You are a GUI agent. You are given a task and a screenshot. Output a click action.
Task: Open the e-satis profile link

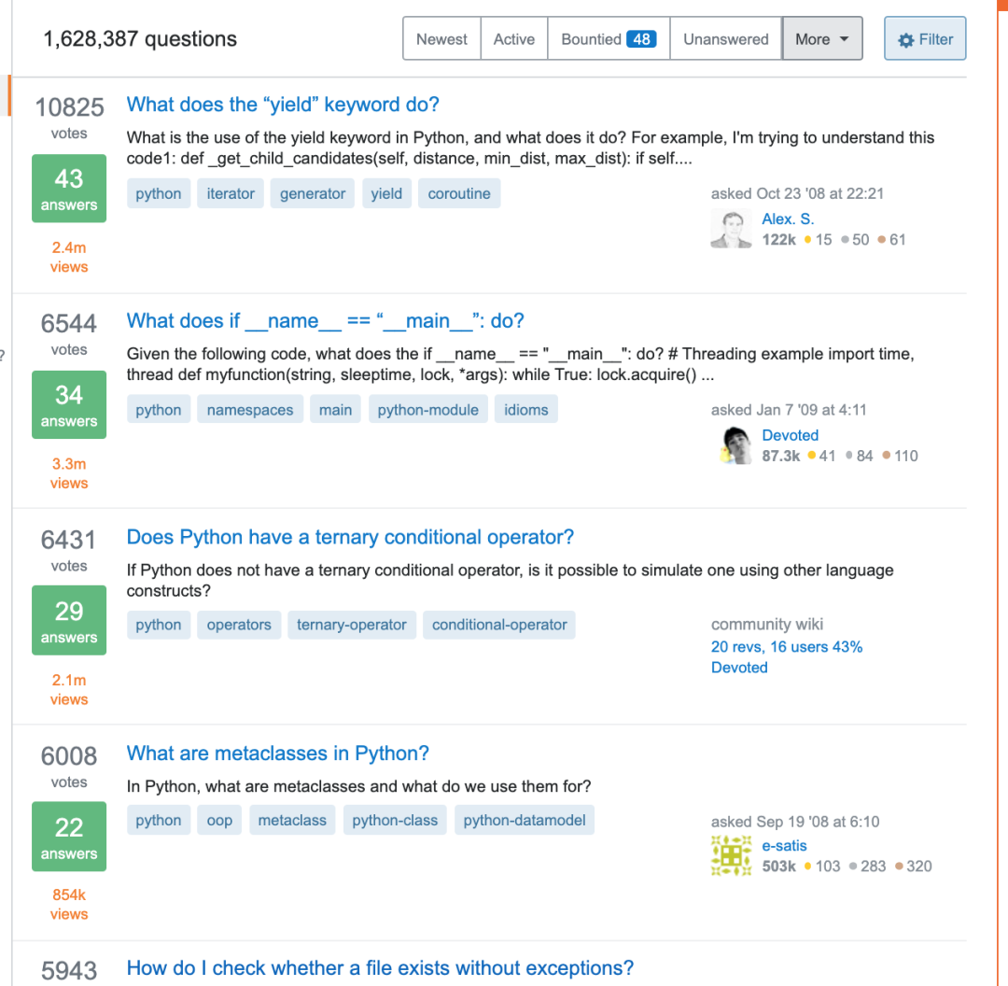tap(784, 845)
